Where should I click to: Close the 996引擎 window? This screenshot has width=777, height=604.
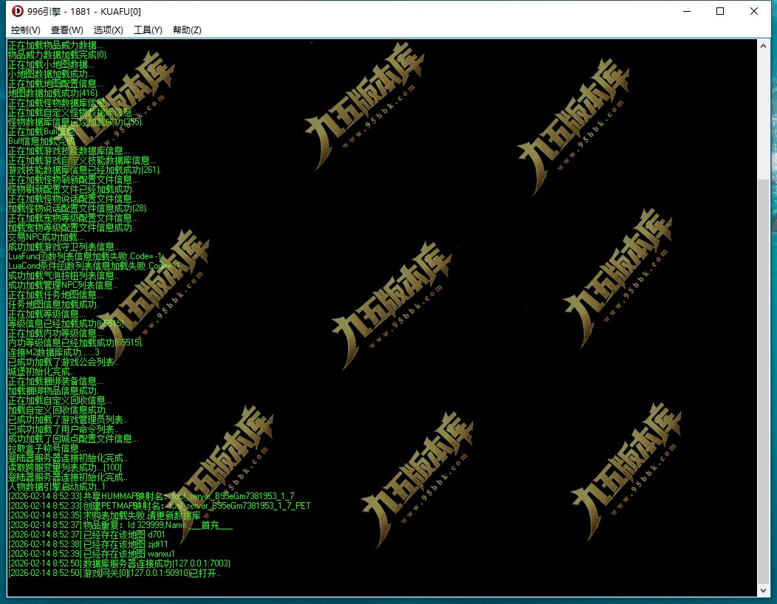point(753,11)
